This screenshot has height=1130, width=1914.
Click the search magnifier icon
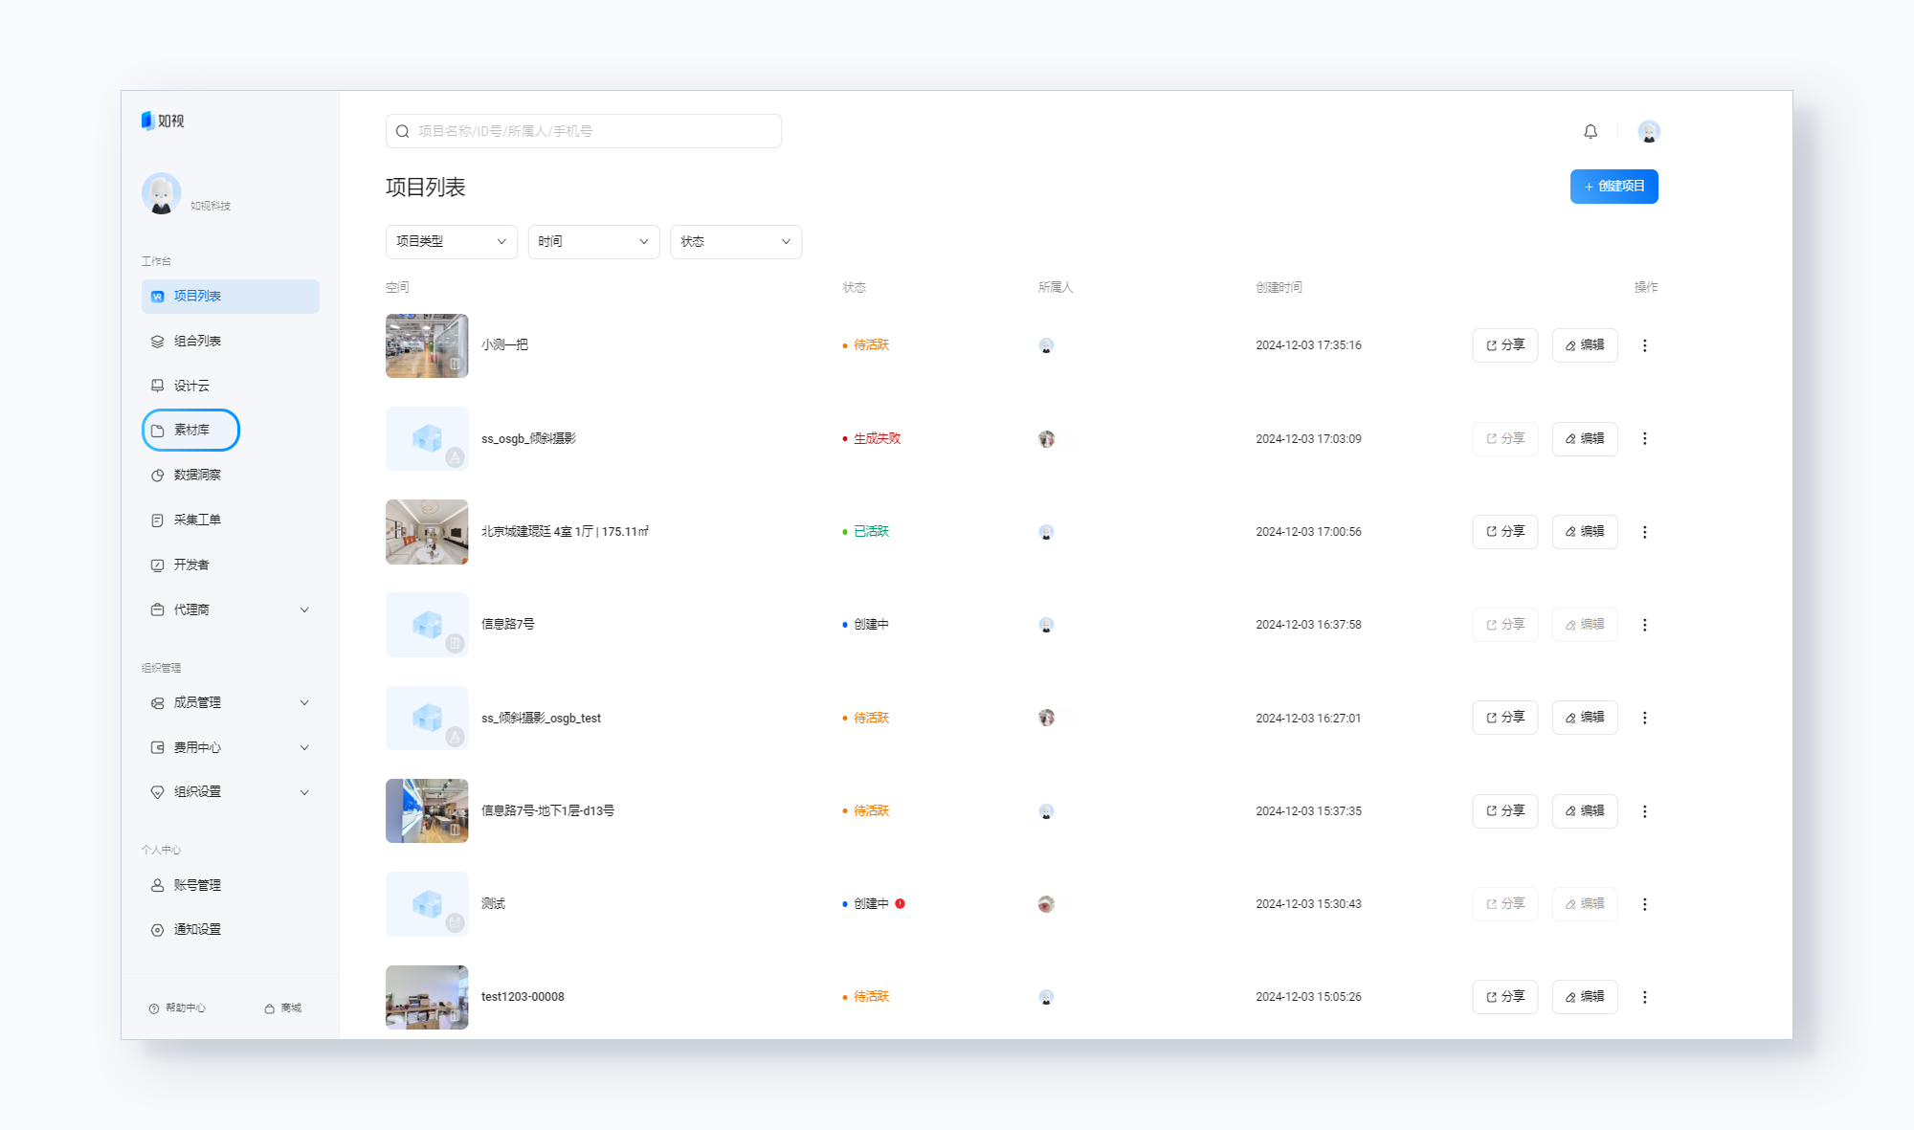pos(403,131)
